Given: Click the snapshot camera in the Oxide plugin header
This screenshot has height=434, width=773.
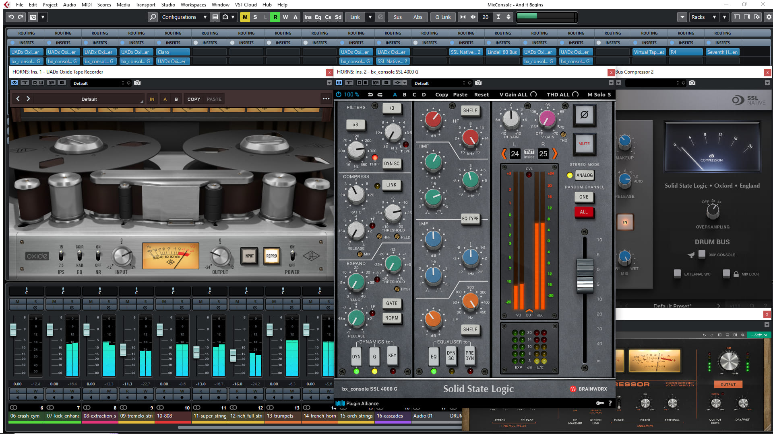Looking at the screenshot, I should 137,83.
